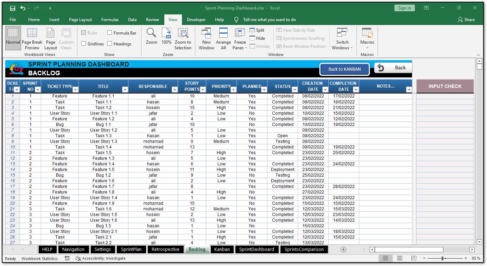Open Freeze Panes options
The image size is (487, 266).
[x=240, y=38]
